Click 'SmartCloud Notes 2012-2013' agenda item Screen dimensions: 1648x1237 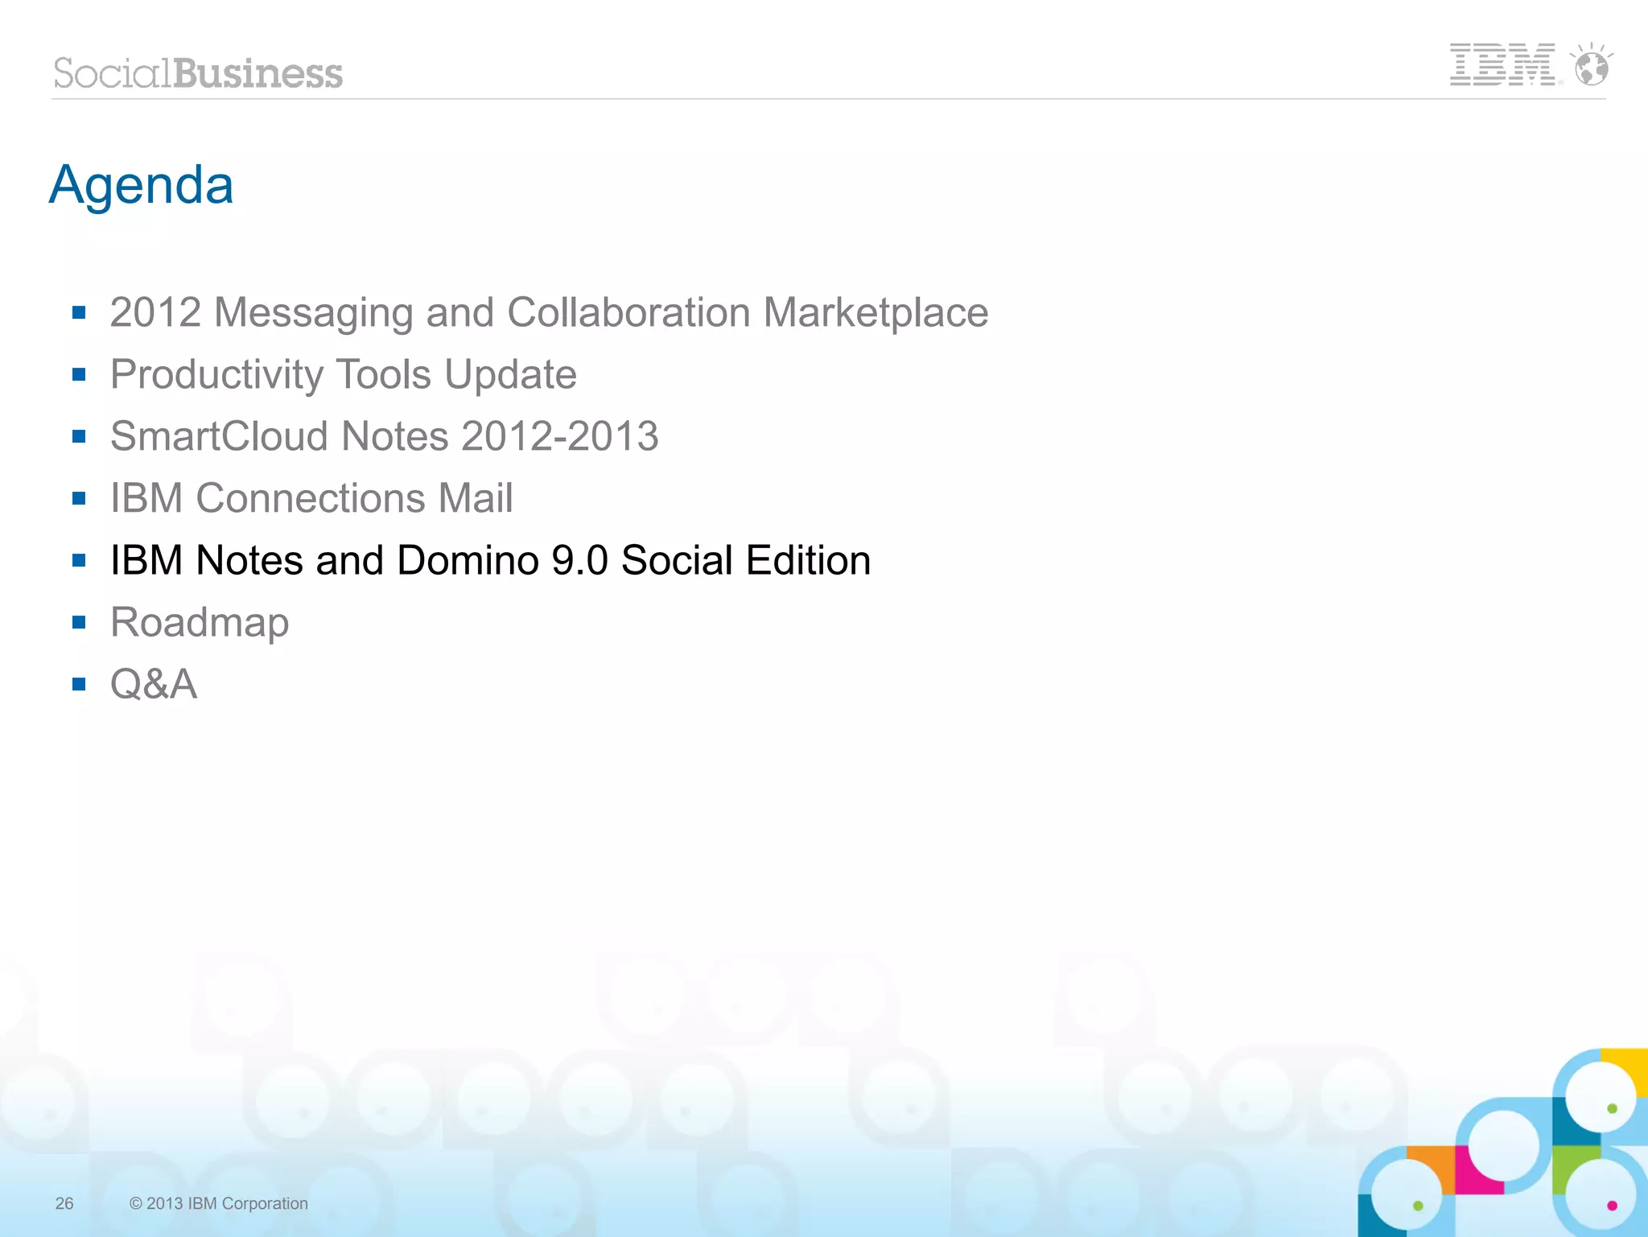[385, 436]
